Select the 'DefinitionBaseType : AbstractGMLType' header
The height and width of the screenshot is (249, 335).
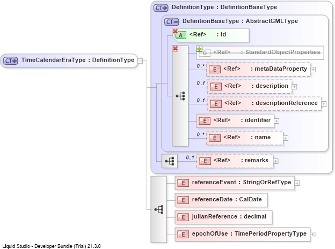(240, 21)
